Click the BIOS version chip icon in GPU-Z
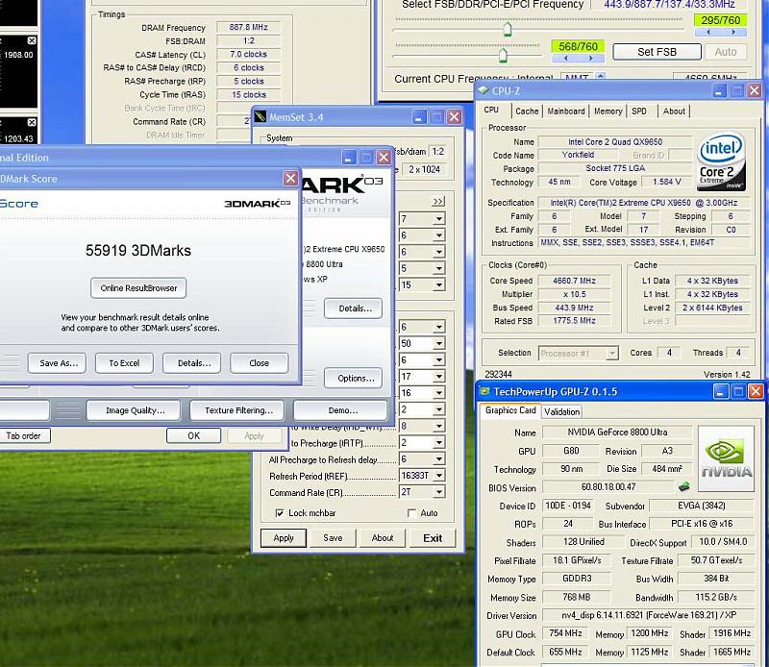Viewport: 769px width, 667px height. pyautogui.click(x=684, y=487)
